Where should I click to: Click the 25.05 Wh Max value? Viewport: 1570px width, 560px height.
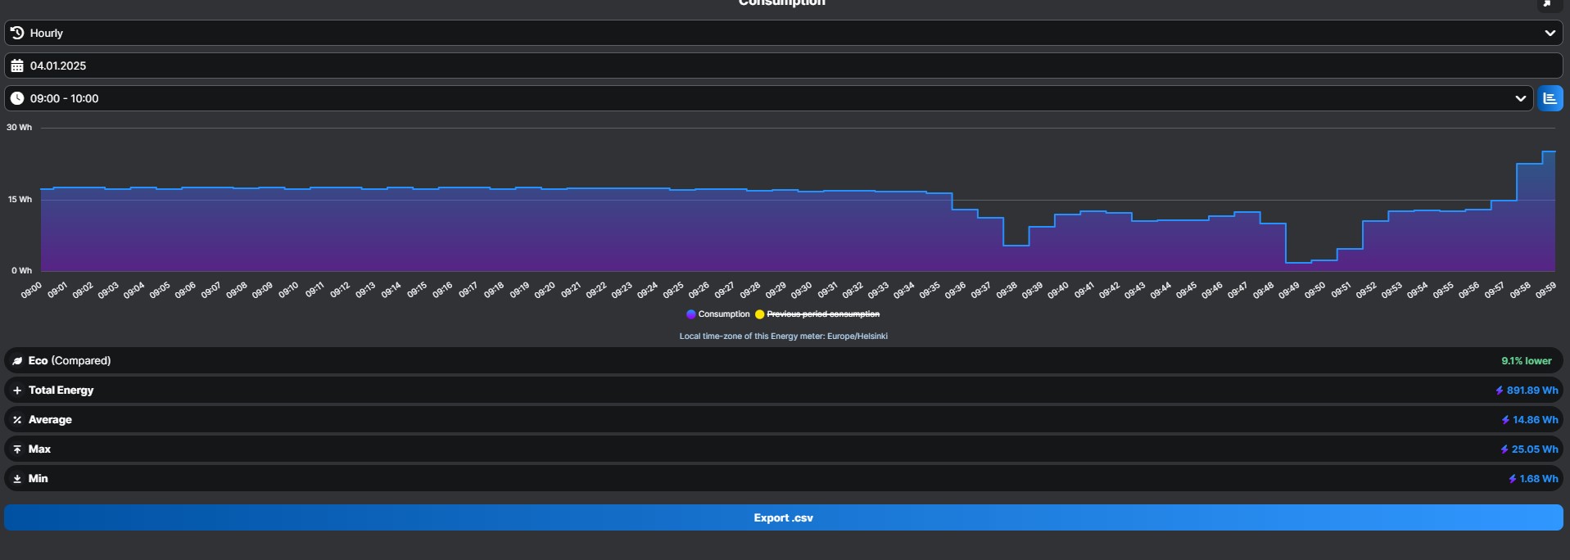point(1534,449)
